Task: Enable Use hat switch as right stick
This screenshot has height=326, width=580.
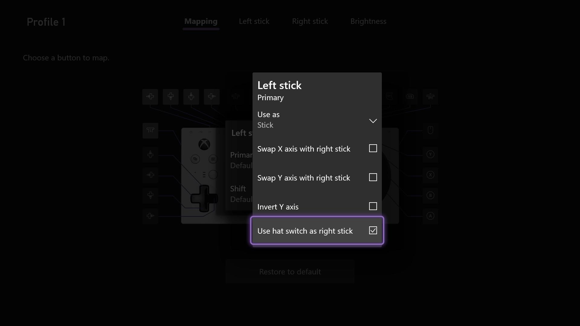Action: (x=373, y=231)
